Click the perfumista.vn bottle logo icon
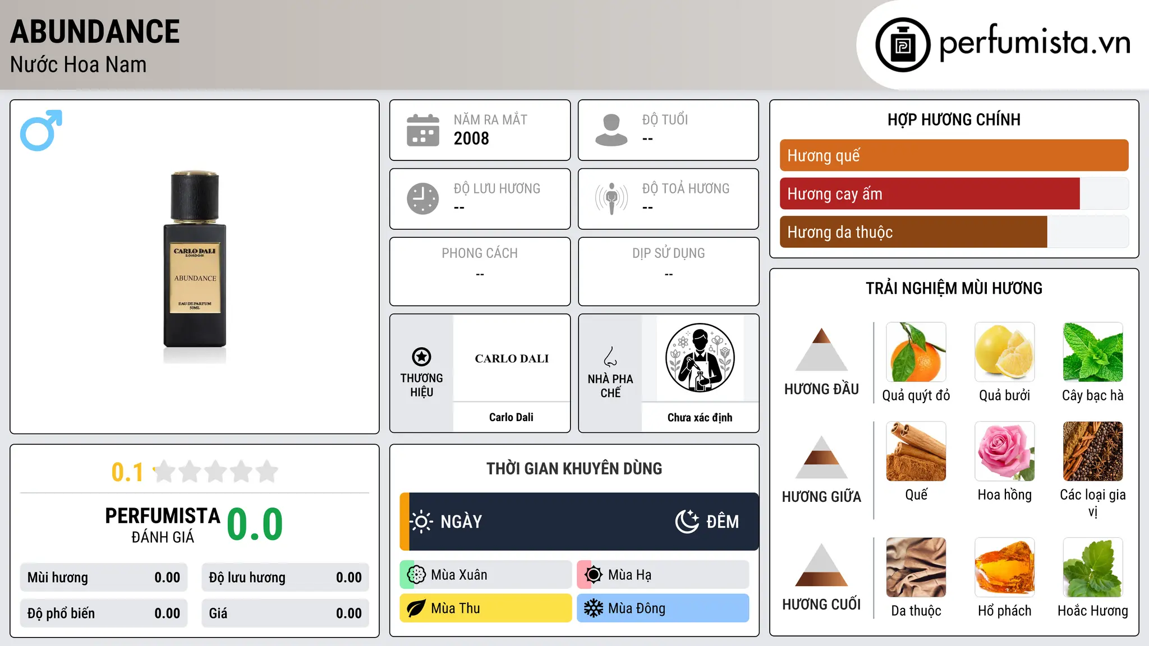The height and width of the screenshot is (646, 1149). click(x=903, y=45)
